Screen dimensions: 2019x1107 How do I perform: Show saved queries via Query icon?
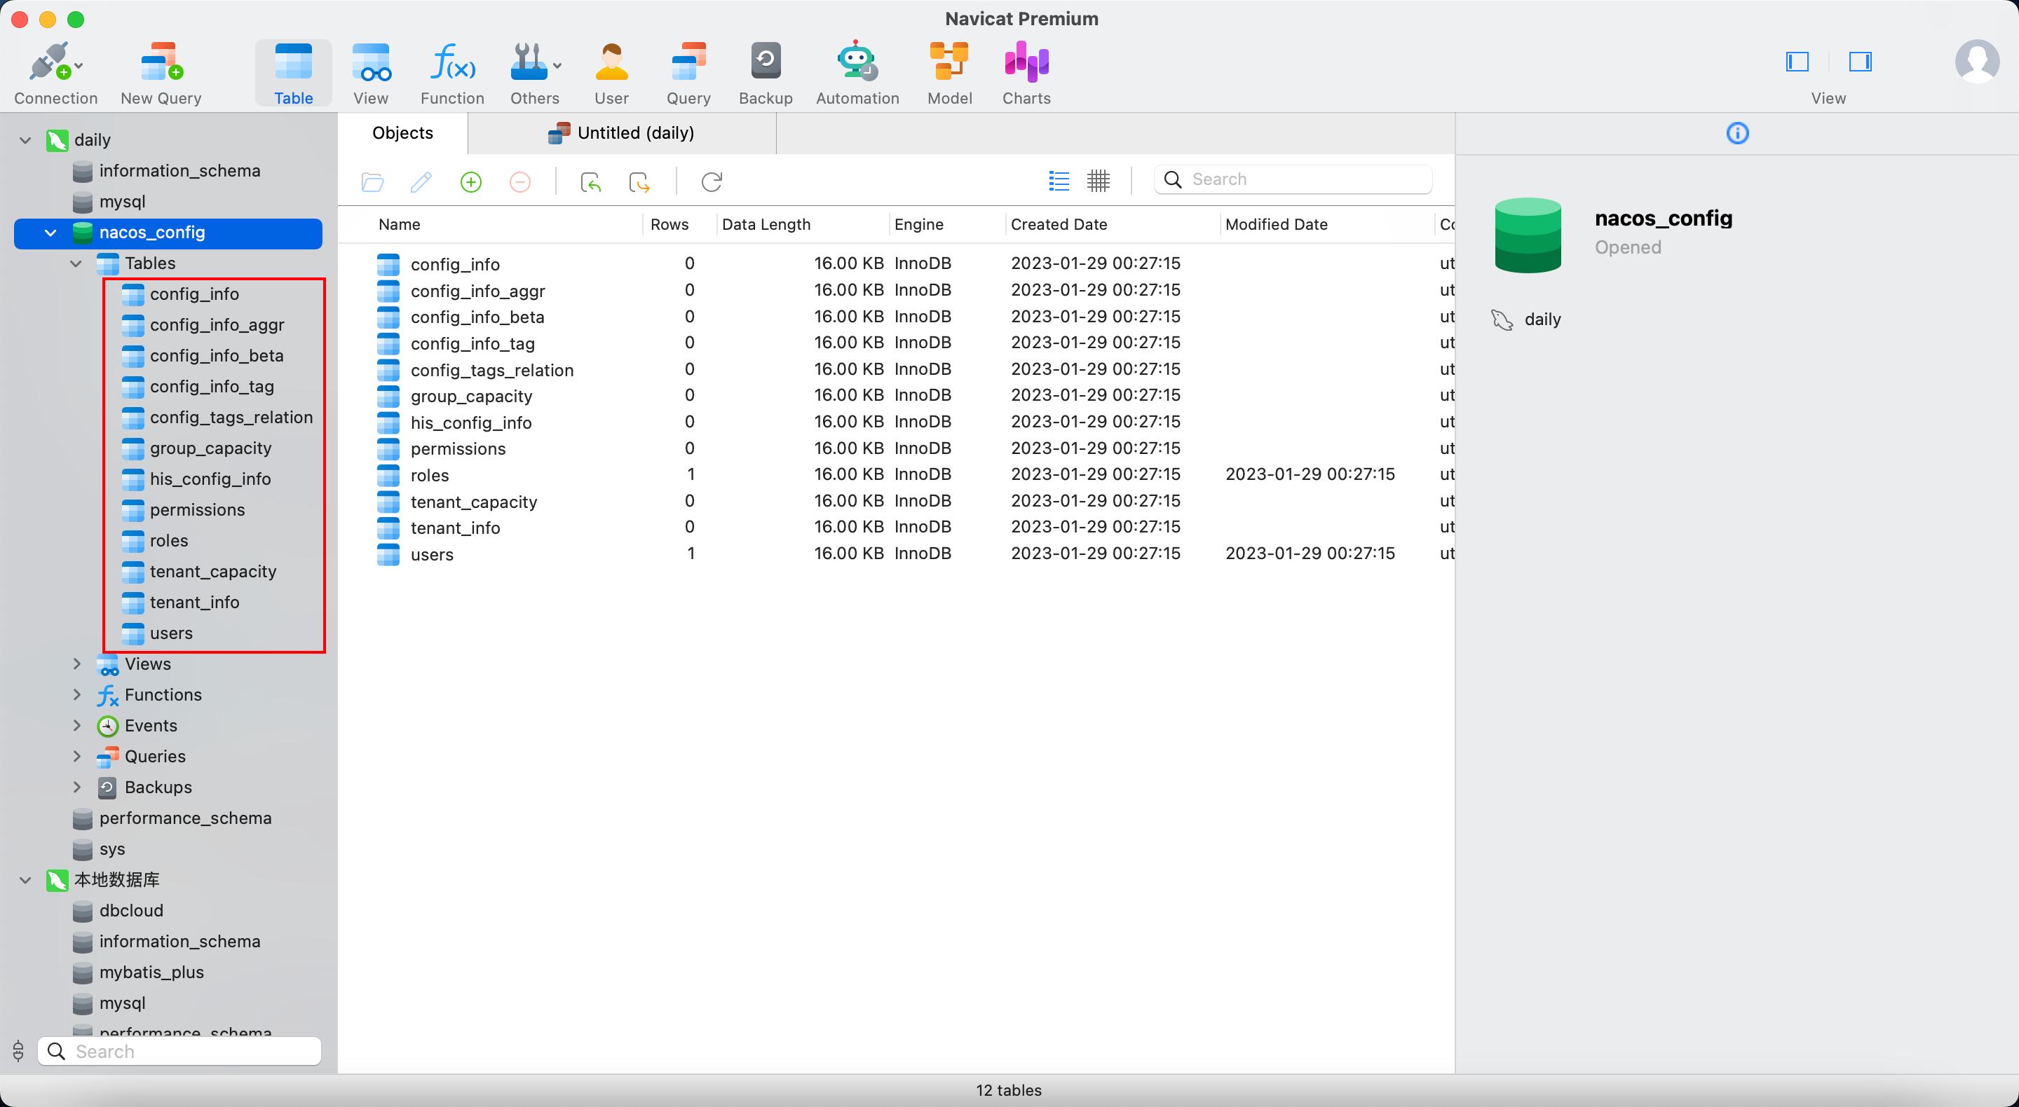click(688, 73)
